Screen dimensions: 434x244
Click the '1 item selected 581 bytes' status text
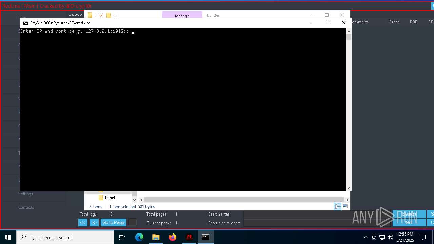coord(132,207)
